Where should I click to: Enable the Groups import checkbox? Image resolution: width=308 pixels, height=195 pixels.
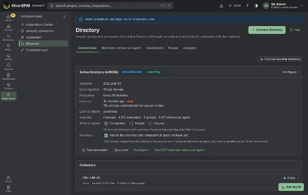tap(150, 124)
